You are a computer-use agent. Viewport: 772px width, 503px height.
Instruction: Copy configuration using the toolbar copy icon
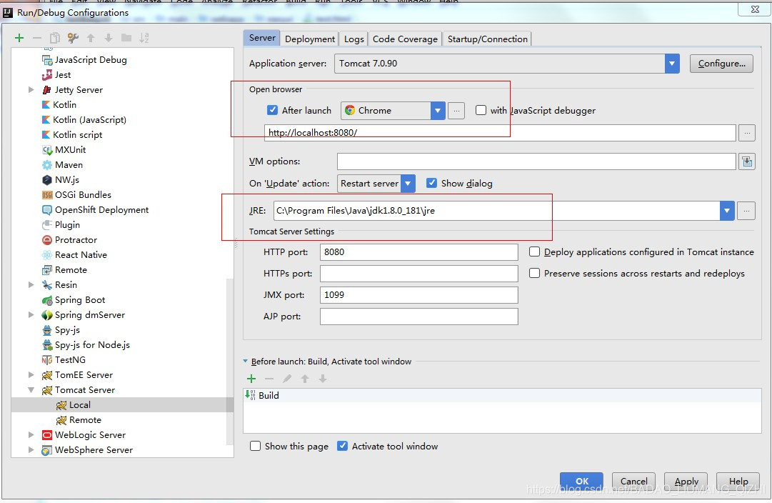click(x=55, y=38)
